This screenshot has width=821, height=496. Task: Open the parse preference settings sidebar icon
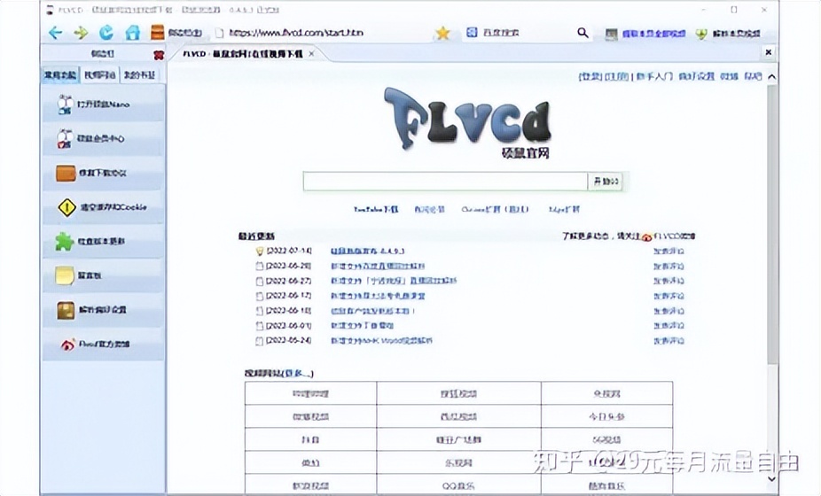pos(66,310)
